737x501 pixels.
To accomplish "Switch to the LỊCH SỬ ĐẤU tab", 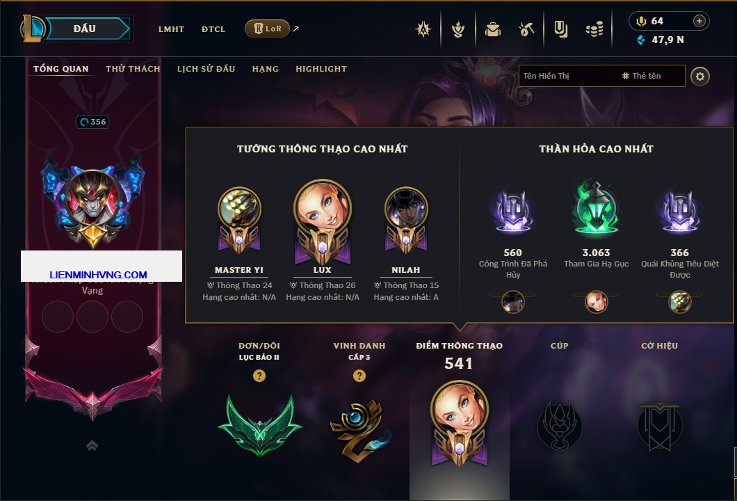I will click(206, 69).
